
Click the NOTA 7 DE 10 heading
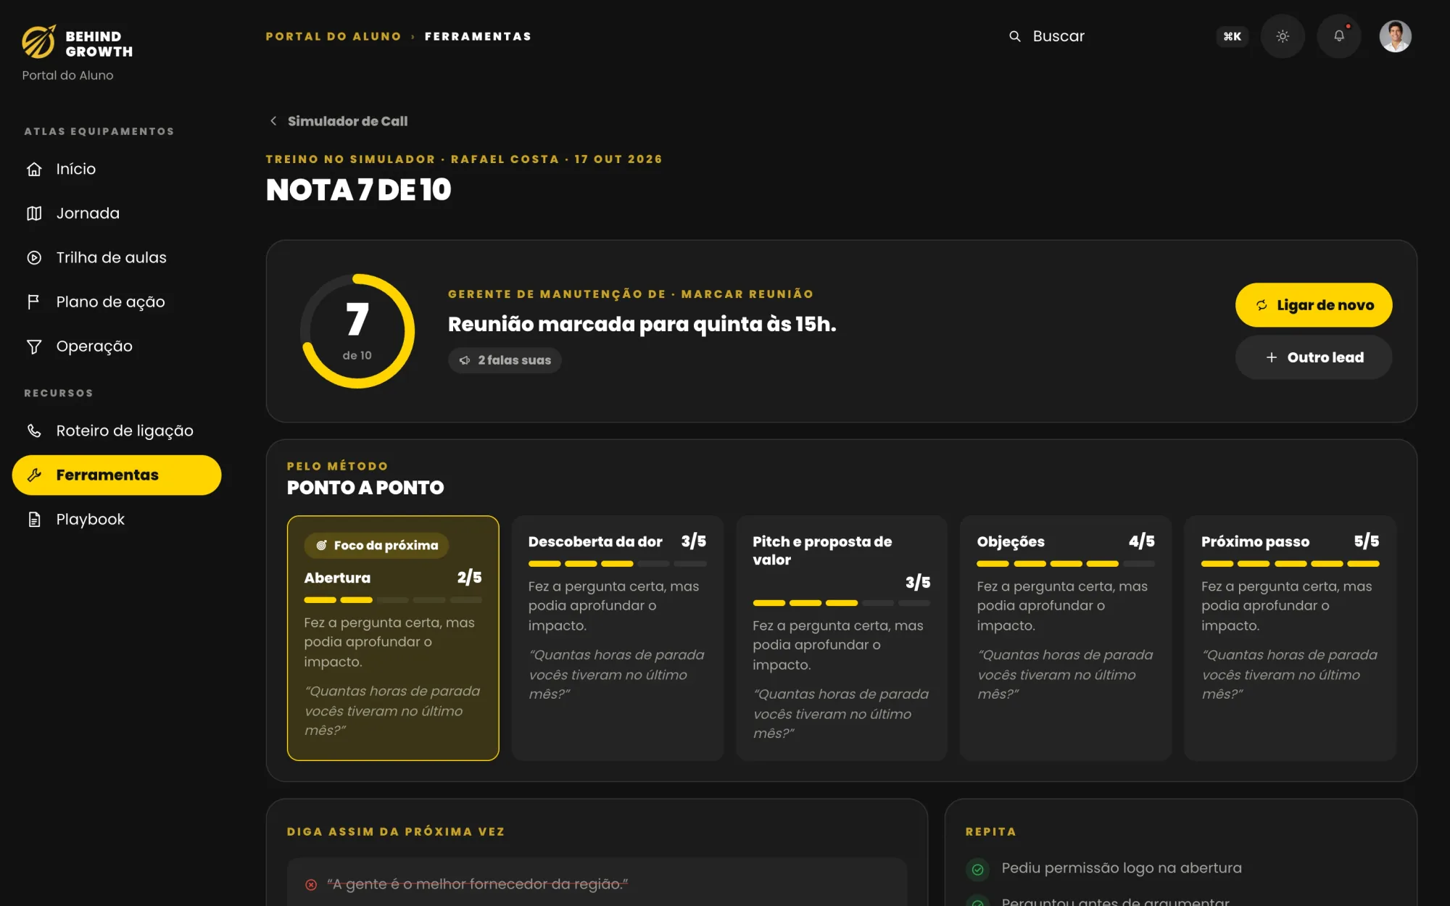click(358, 190)
